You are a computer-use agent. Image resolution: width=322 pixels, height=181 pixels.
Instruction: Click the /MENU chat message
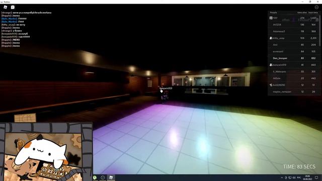point(11,40)
